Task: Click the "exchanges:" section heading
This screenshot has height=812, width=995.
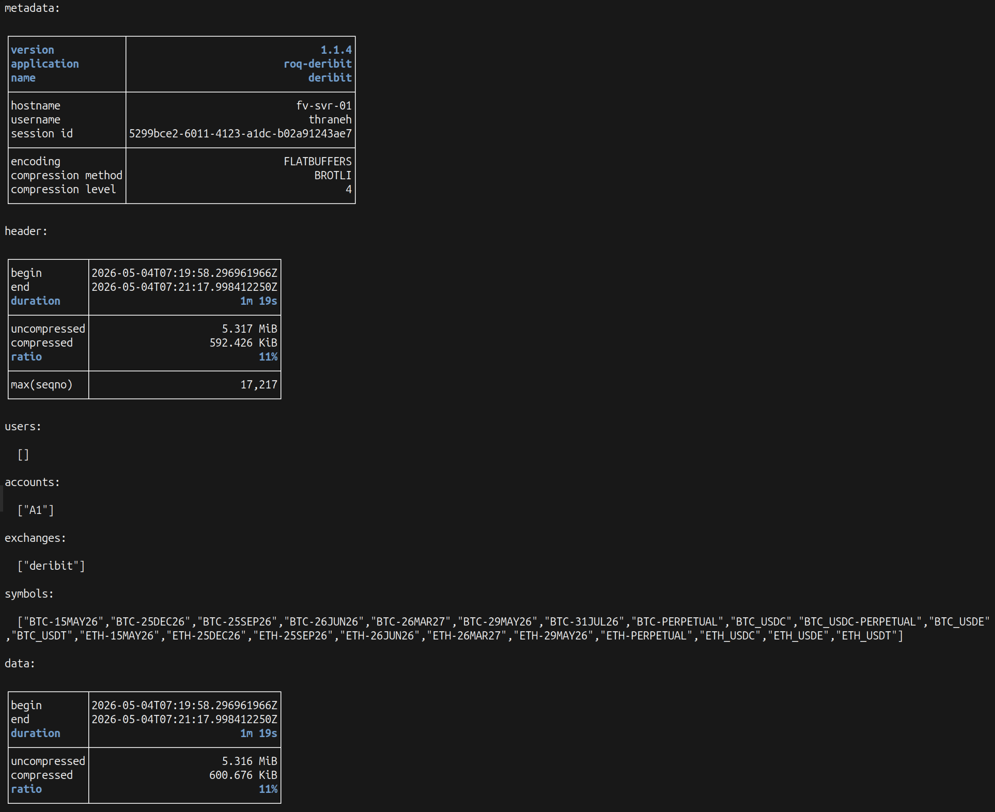Action: point(35,538)
